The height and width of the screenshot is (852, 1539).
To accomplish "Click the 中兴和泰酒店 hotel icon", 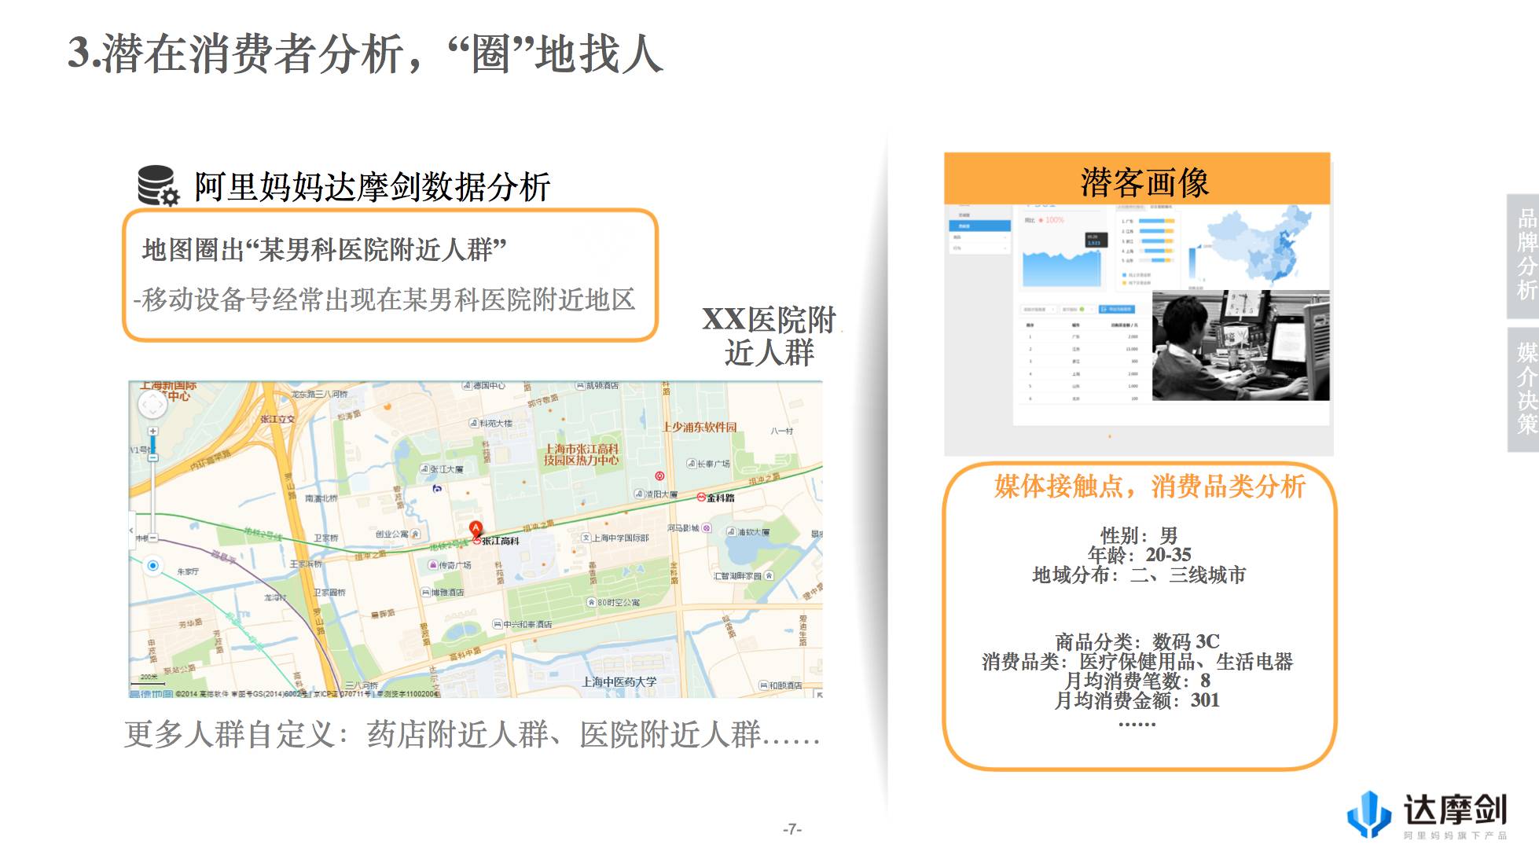I will coord(497,624).
